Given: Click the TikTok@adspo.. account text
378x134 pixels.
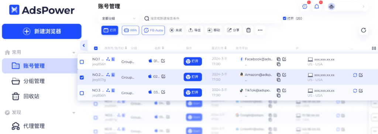Looking at the screenshot, I should (258, 90).
